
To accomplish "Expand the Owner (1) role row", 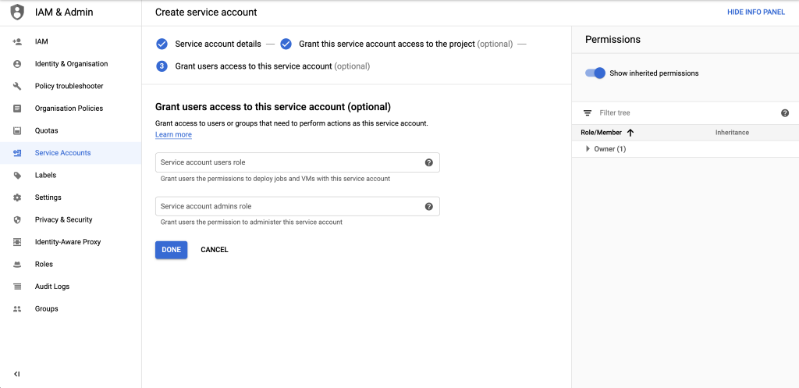I will pyautogui.click(x=588, y=149).
